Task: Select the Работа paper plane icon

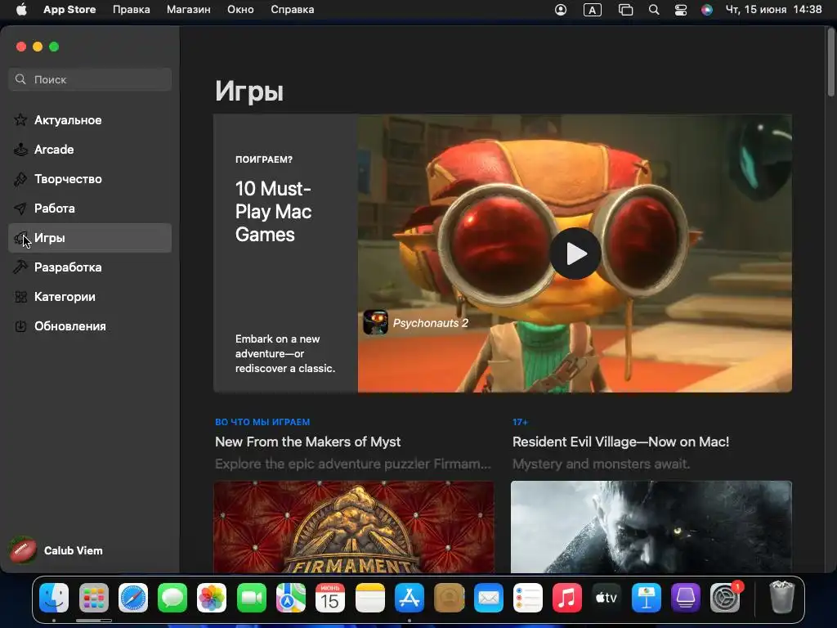Action: pyautogui.click(x=20, y=209)
